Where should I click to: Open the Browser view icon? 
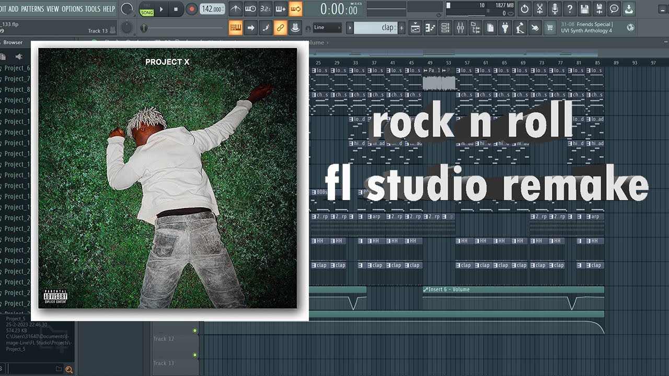tap(475, 28)
